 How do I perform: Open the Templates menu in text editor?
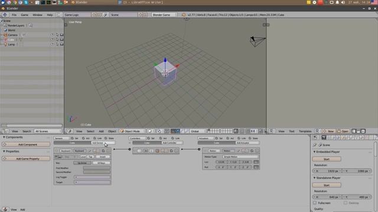[305, 131]
